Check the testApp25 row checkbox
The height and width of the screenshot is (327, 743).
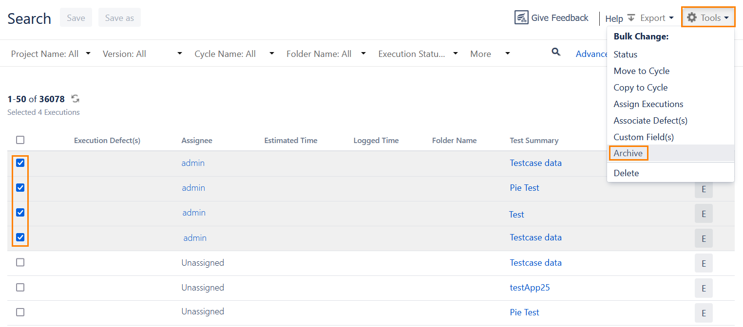[20, 288]
